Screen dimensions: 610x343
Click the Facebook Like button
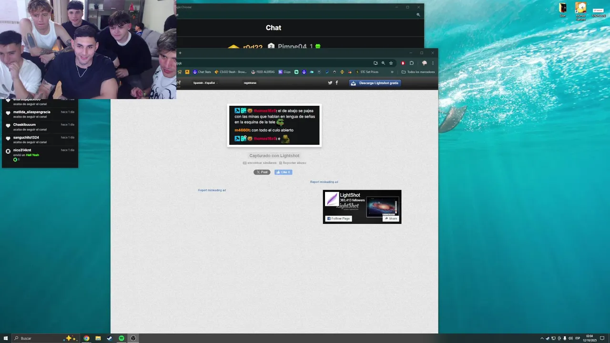click(x=283, y=172)
